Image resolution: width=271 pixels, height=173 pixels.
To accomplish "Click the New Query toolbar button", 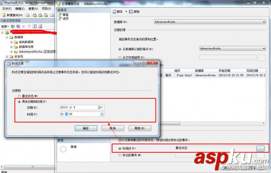I will [x=13, y=15].
